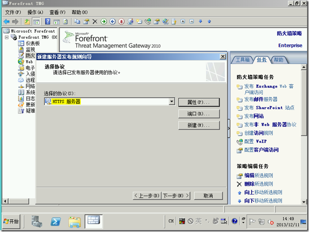Click the Copy toolbar icon

(x=77, y=21)
